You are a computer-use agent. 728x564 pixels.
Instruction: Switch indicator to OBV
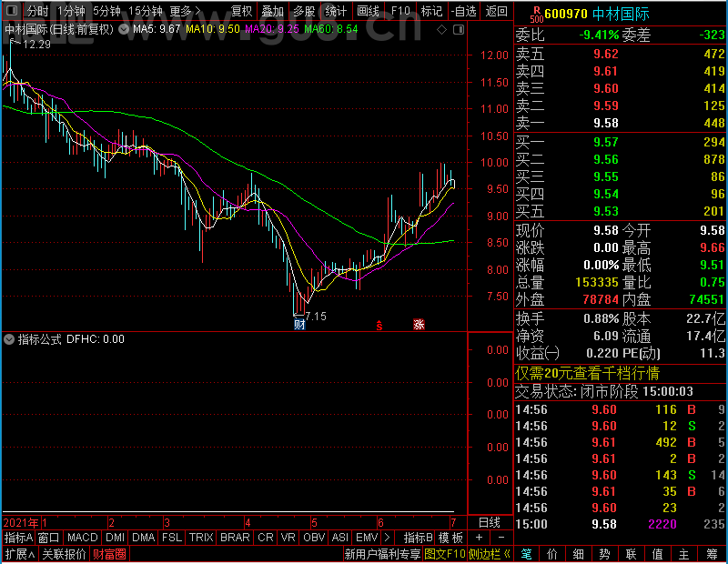tap(314, 538)
